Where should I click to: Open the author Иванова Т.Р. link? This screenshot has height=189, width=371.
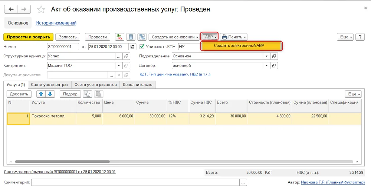333,182
